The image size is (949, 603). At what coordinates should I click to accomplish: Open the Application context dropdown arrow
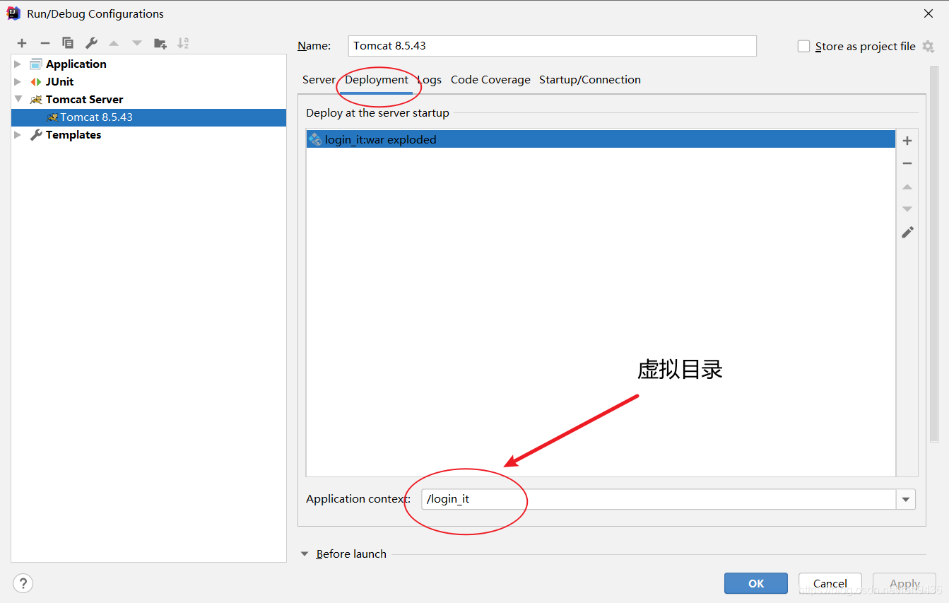tap(906, 500)
